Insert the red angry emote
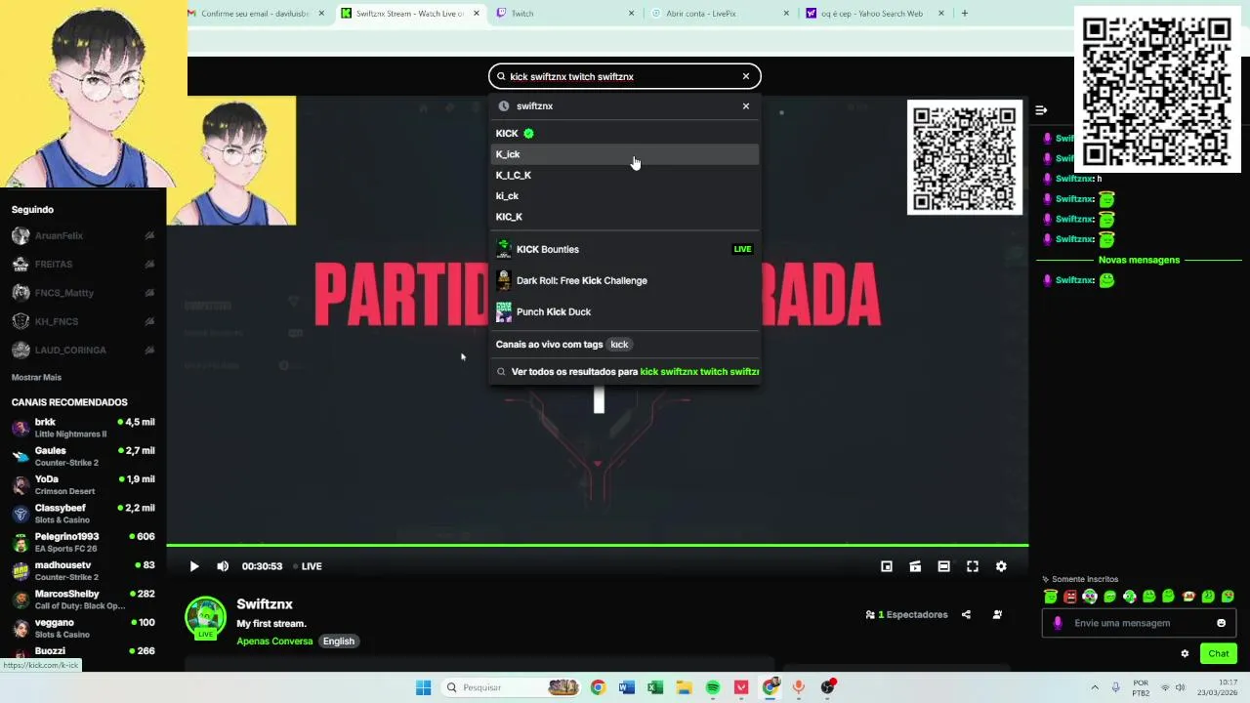Image resolution: width=1250 pixels, height=703 pixels. pos(1070,597)
